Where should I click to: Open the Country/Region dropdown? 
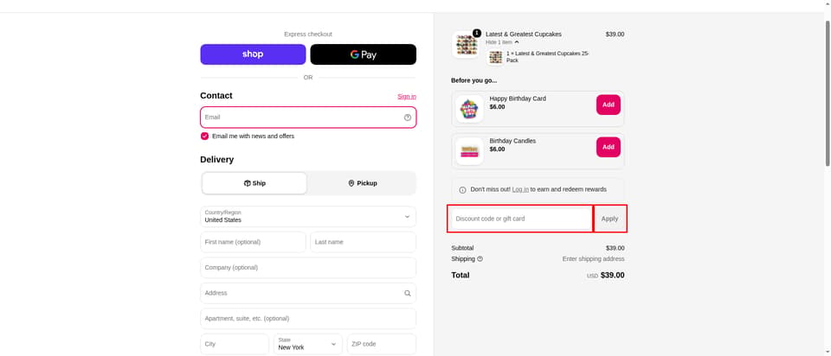pyautogui.click(x=308, y=216)
